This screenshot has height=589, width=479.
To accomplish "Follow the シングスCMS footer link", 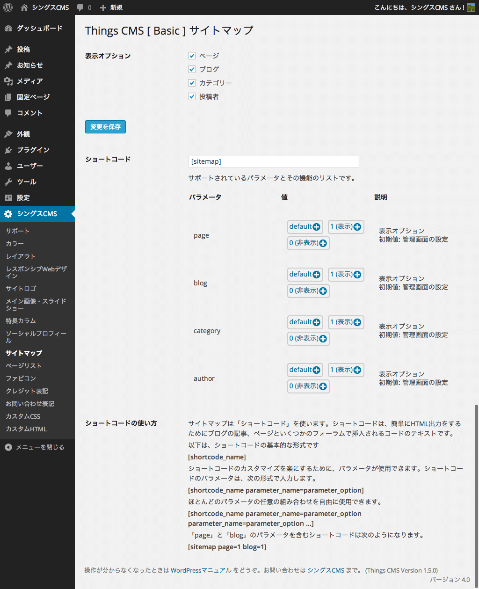I will [x=326, y=570].
